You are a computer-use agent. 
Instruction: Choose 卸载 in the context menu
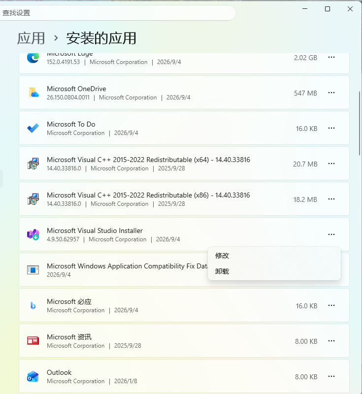pyautogui.click(x=274, y=271)
